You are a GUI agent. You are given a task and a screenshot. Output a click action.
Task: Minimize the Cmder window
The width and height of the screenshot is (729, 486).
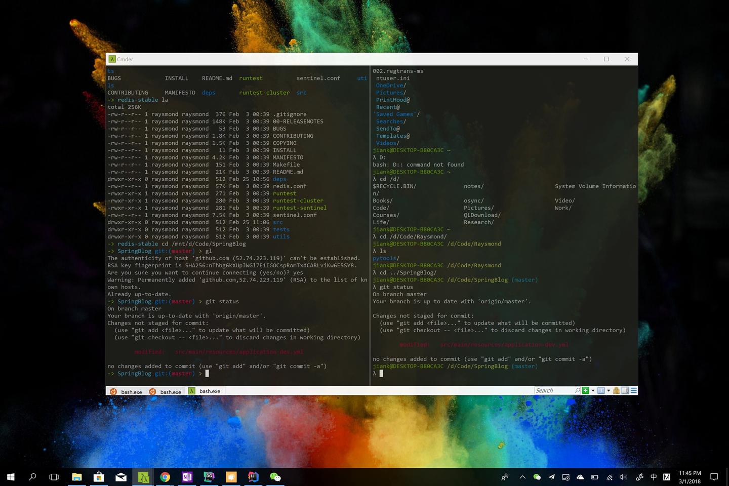[x=586, y=59]
